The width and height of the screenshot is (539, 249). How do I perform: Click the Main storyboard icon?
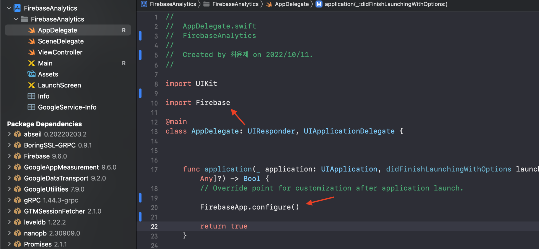(x=31, y=63)
